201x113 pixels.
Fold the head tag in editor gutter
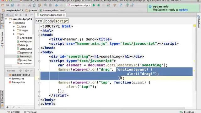click(x=39, y=35)
